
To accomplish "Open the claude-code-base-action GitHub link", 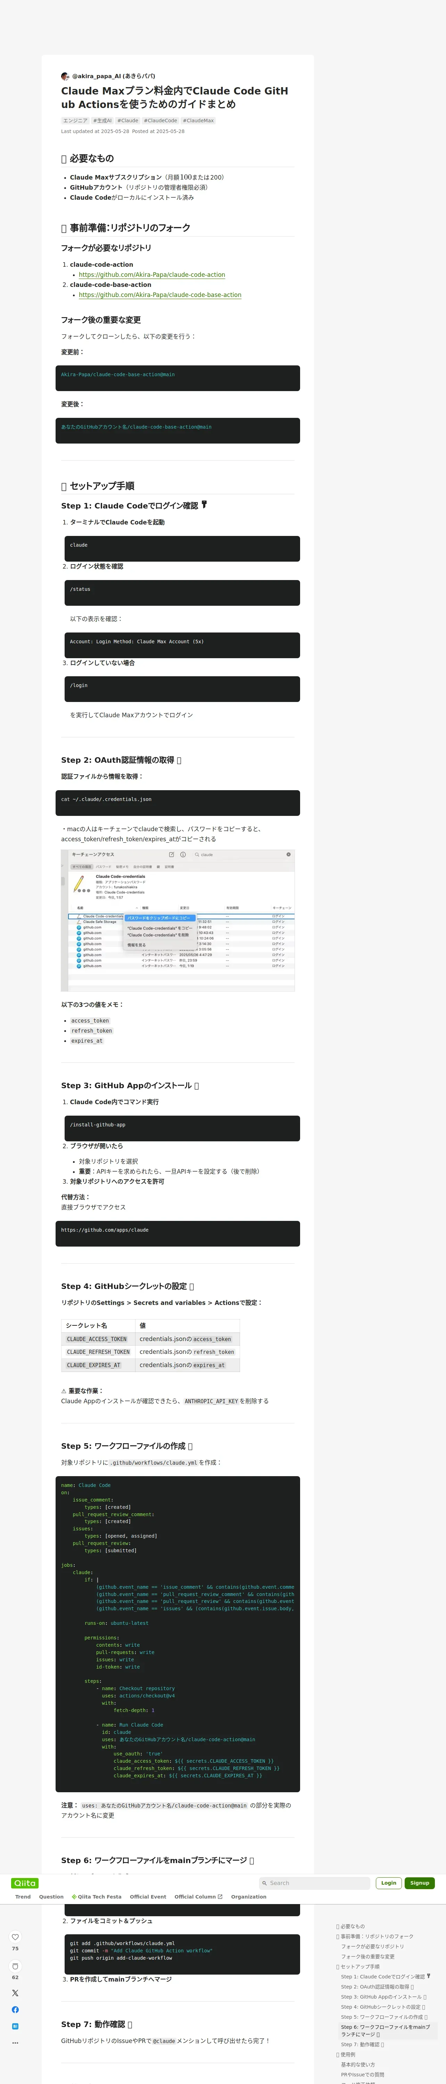I will point(159,295).
